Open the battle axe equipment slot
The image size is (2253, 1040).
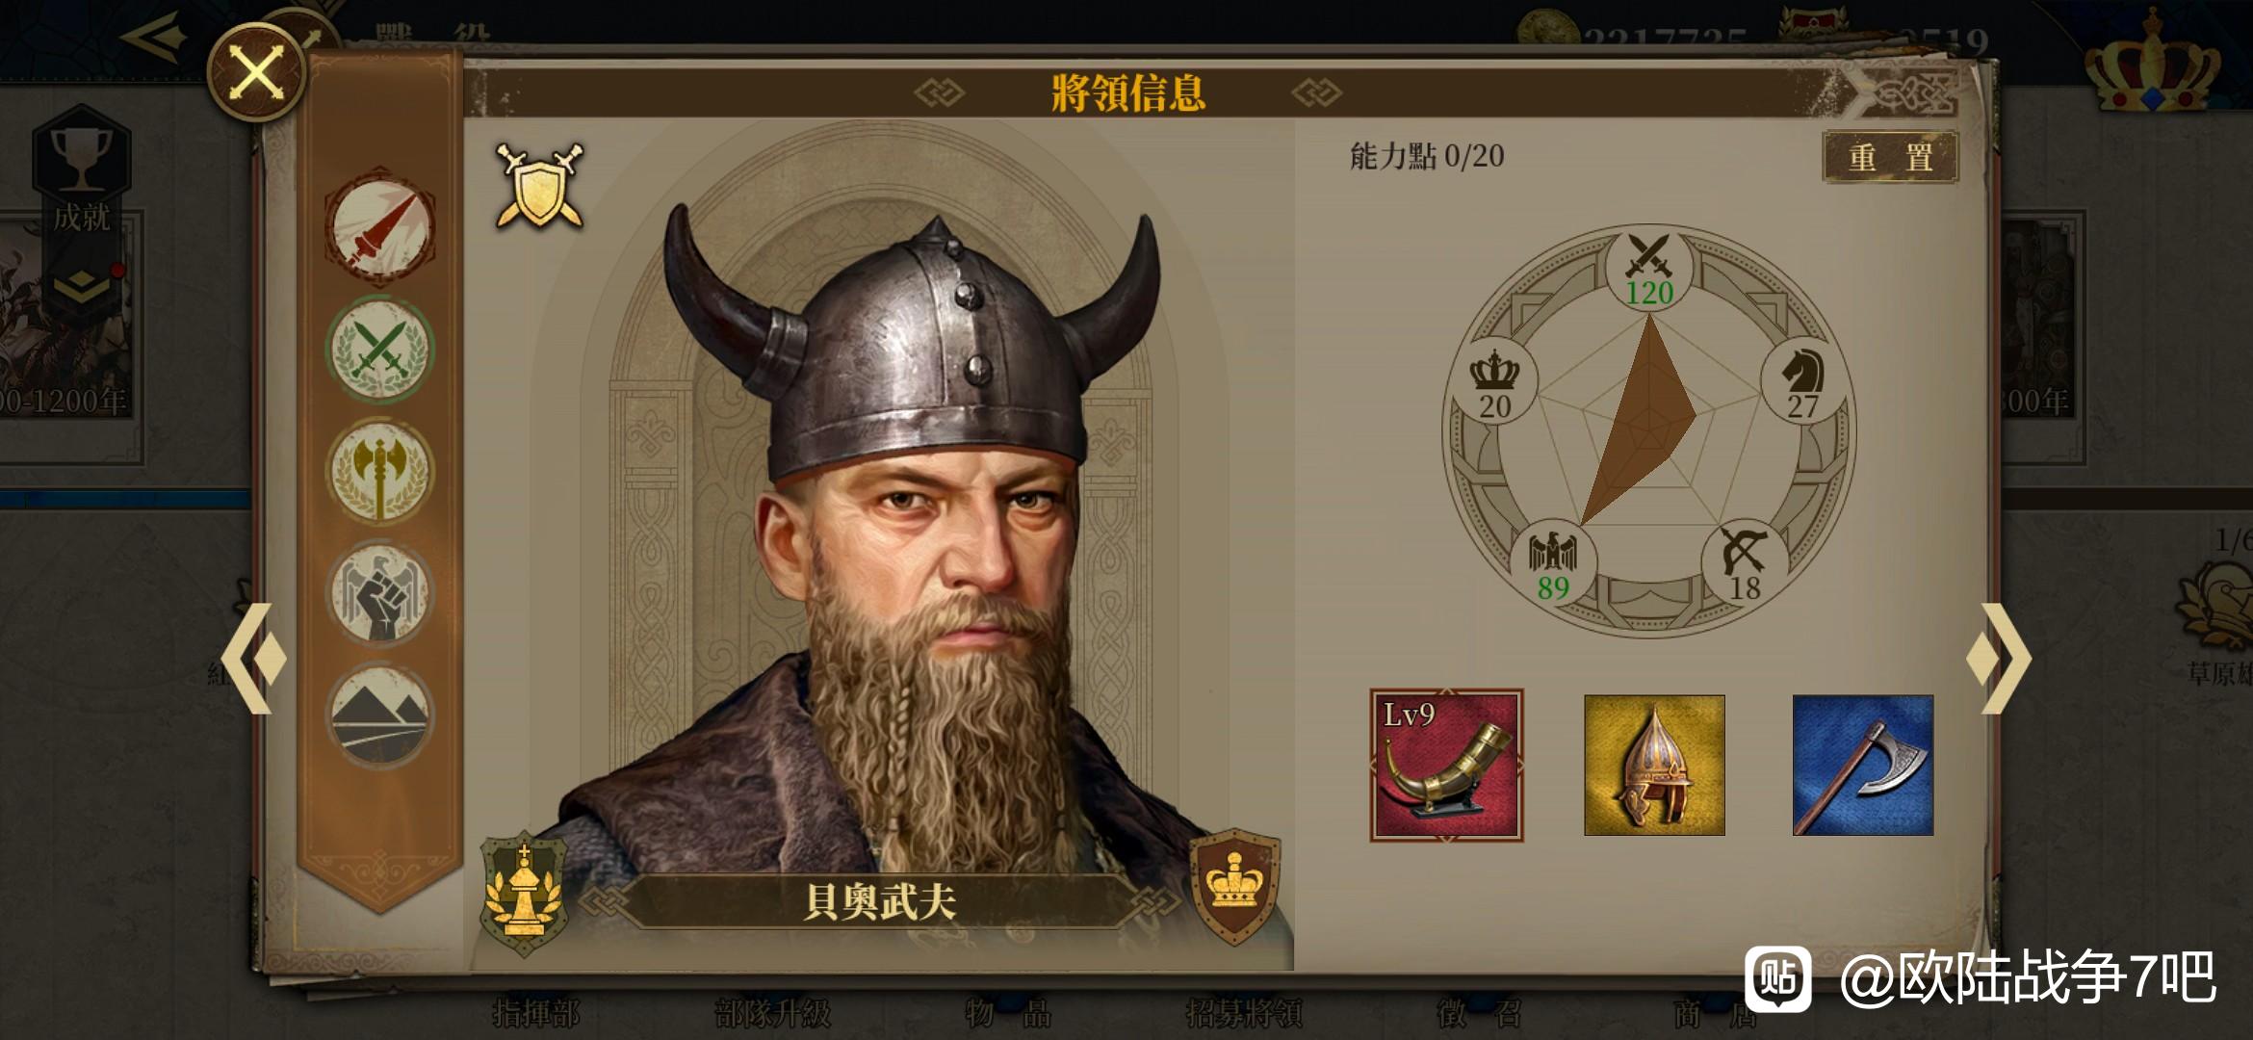click(1862, 766)
